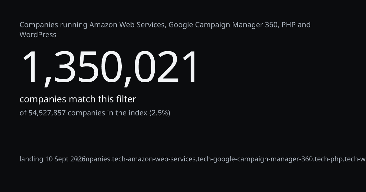Viewport: 366px width, 192px height.
Task: Click "companies in the index" text
Action: tap(107, 113)
